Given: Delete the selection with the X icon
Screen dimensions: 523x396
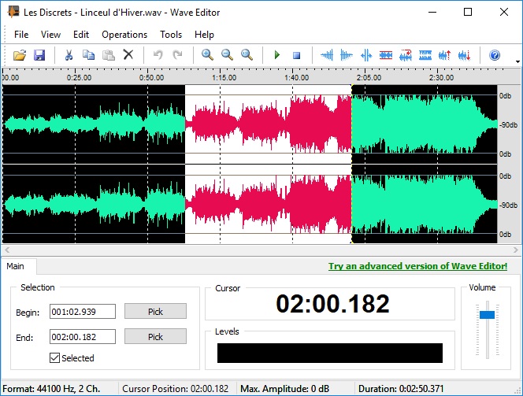Looking at the screenshot, I should 128,54.
